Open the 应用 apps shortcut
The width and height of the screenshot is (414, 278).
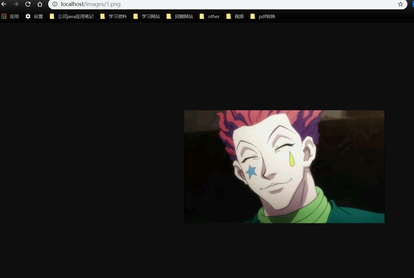pyautogui.click(x=10, y=16)
